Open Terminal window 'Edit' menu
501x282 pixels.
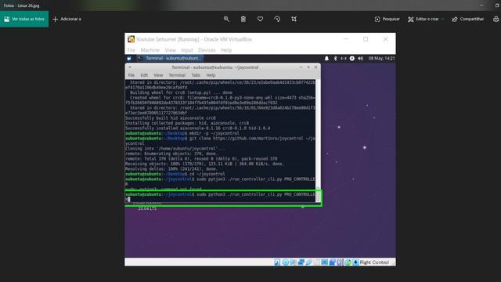click(144, 75)
